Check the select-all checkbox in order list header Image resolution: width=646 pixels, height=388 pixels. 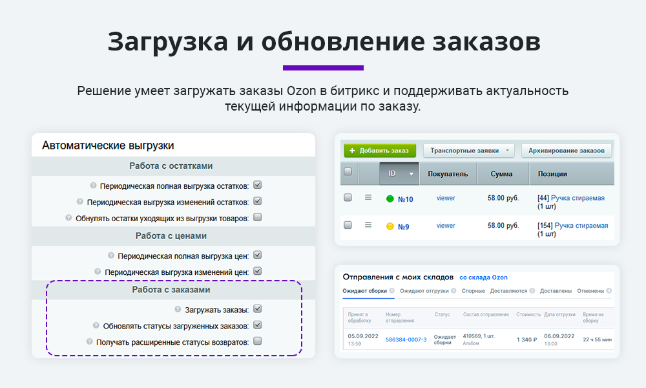click(346, 172)
